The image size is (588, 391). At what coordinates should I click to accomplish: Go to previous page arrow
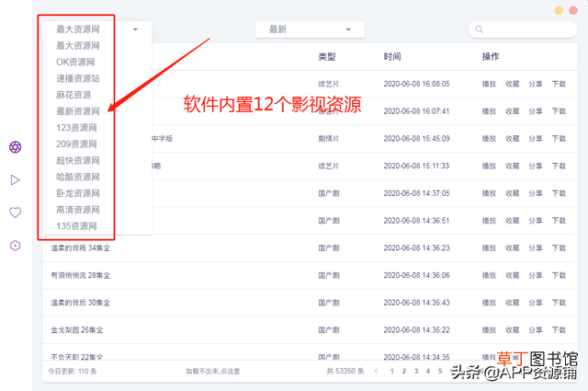[376, 371]
